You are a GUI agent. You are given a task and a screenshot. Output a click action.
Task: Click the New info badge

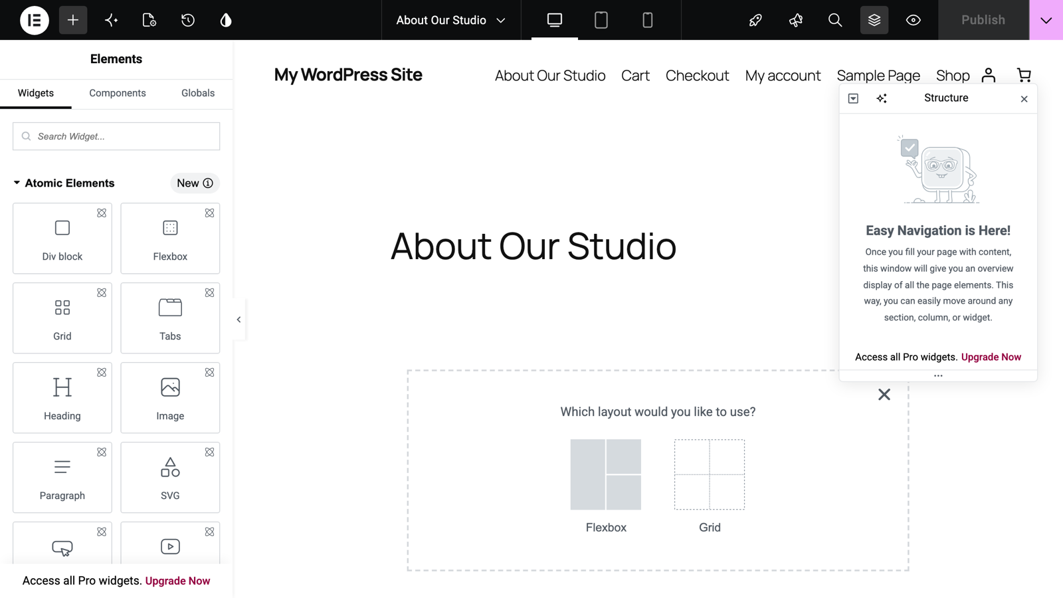coord(195,183)
